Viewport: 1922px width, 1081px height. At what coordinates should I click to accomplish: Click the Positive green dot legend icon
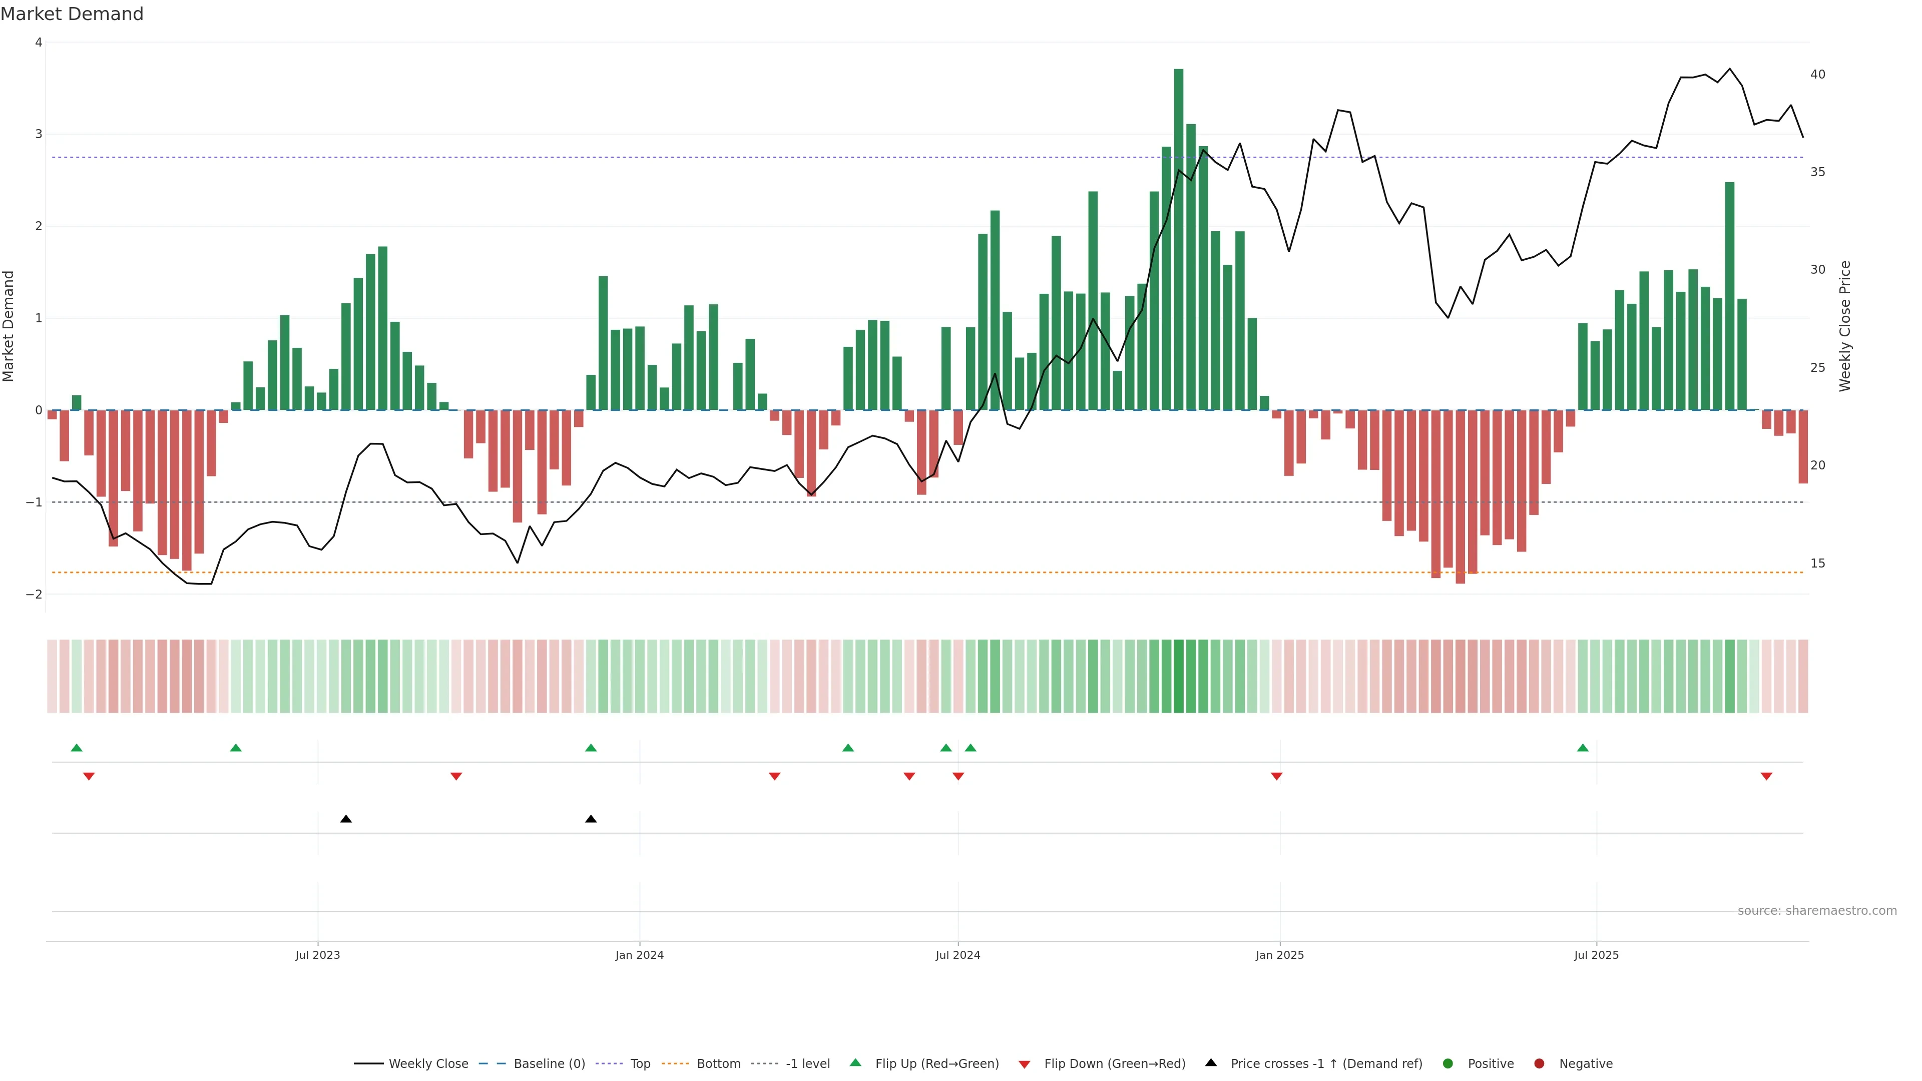pyautogui.click(x=1448, y=1064)
